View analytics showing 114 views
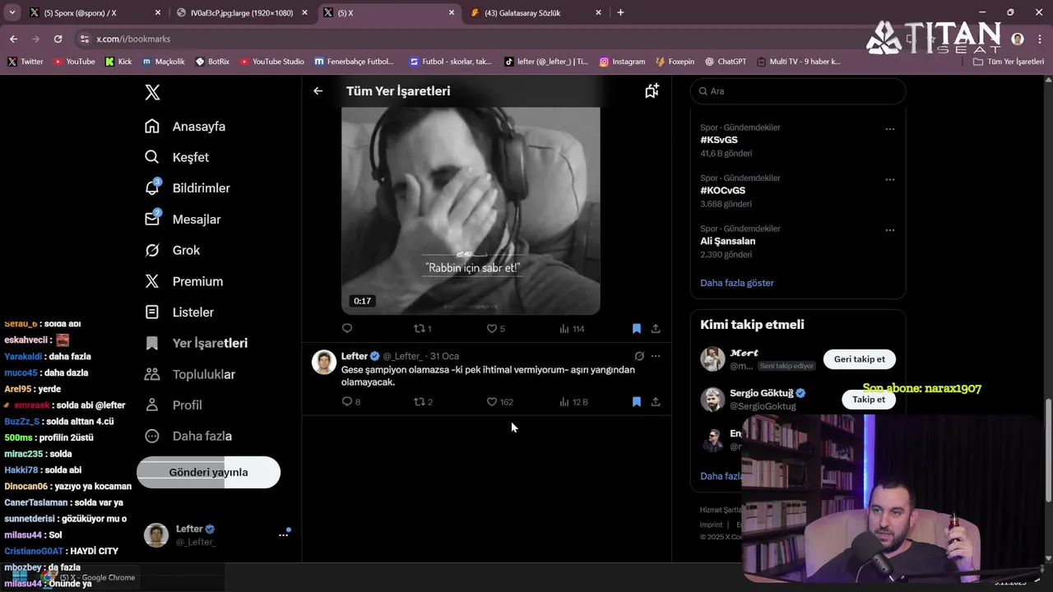Viewport: 1053px width, 592px height. (572, 328)
